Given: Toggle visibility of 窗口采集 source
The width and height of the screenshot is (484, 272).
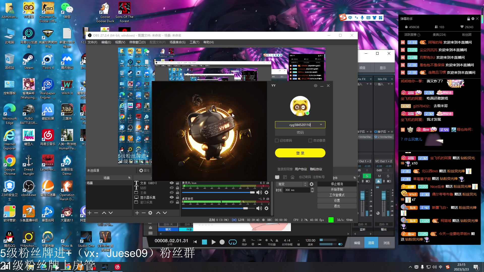Looking at the screenshot, I should point(172,202).
